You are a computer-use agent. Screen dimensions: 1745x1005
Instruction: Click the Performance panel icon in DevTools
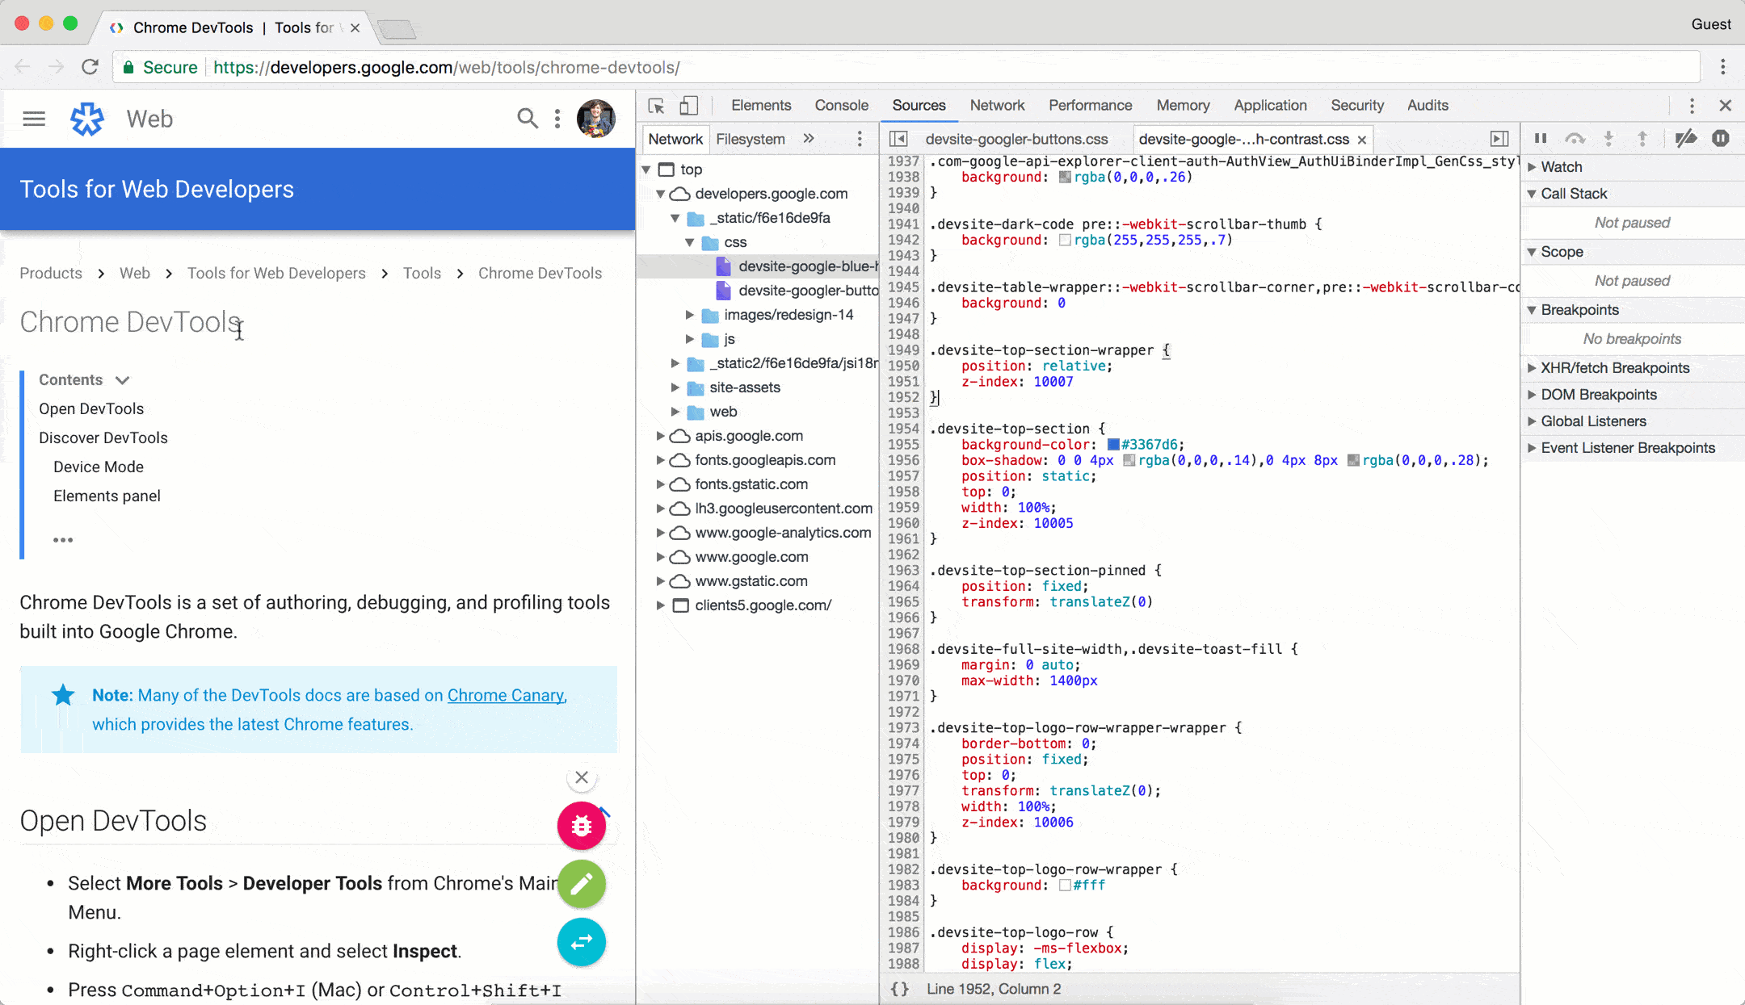[1090, 106]
